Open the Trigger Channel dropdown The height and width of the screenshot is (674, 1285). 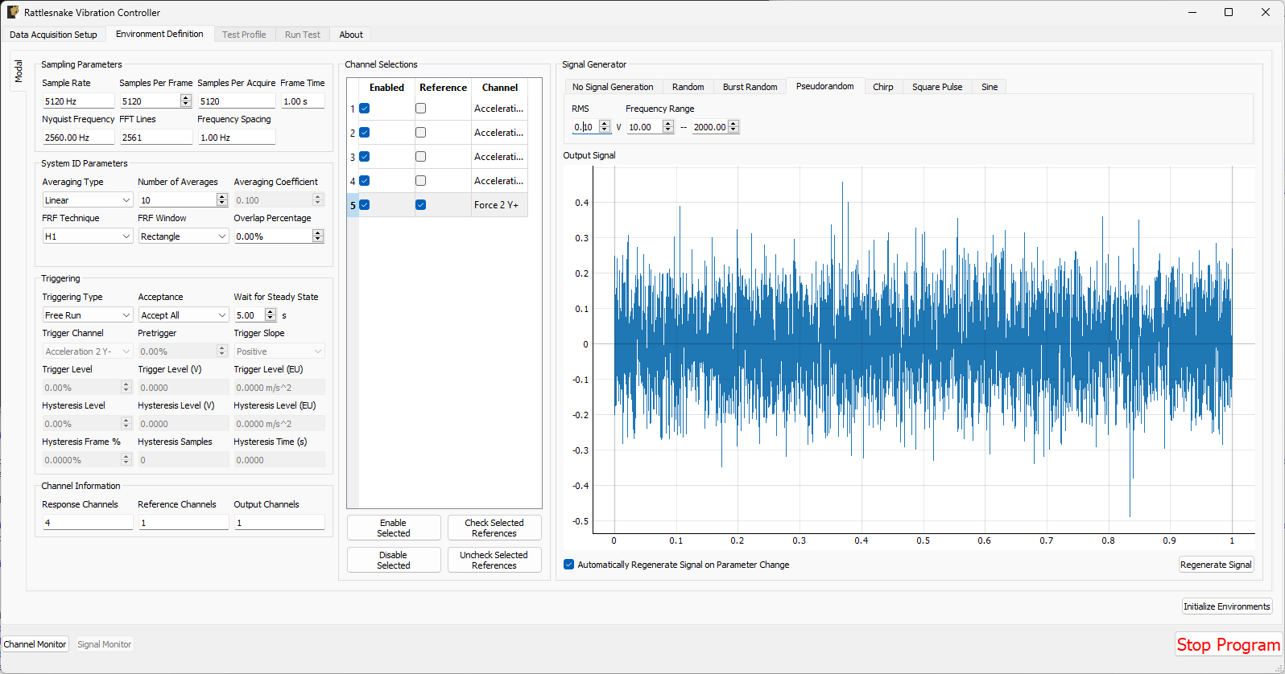click(x=87, y=351)
